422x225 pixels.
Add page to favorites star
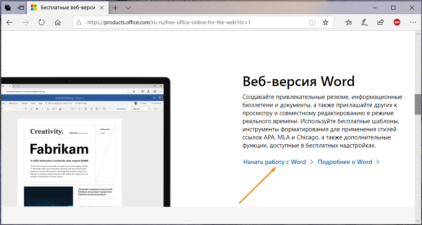[x=325, y=23]
